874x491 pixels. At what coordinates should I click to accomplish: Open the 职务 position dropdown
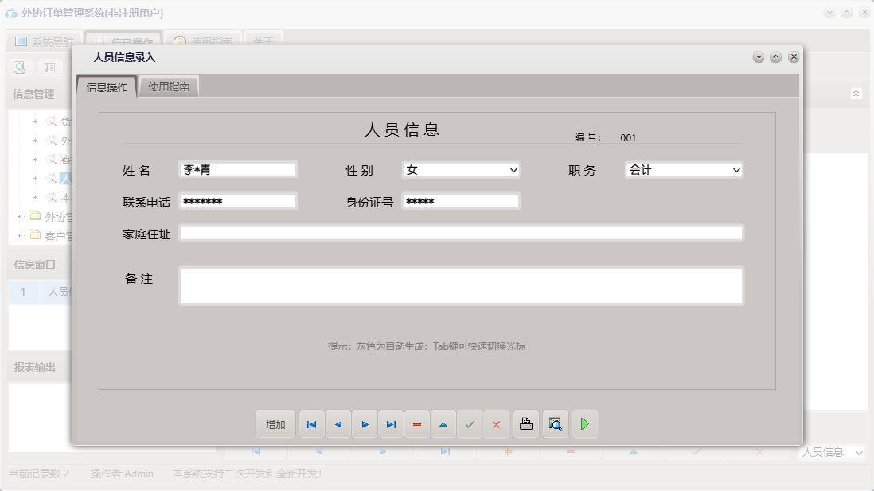(x=736, y=169)
